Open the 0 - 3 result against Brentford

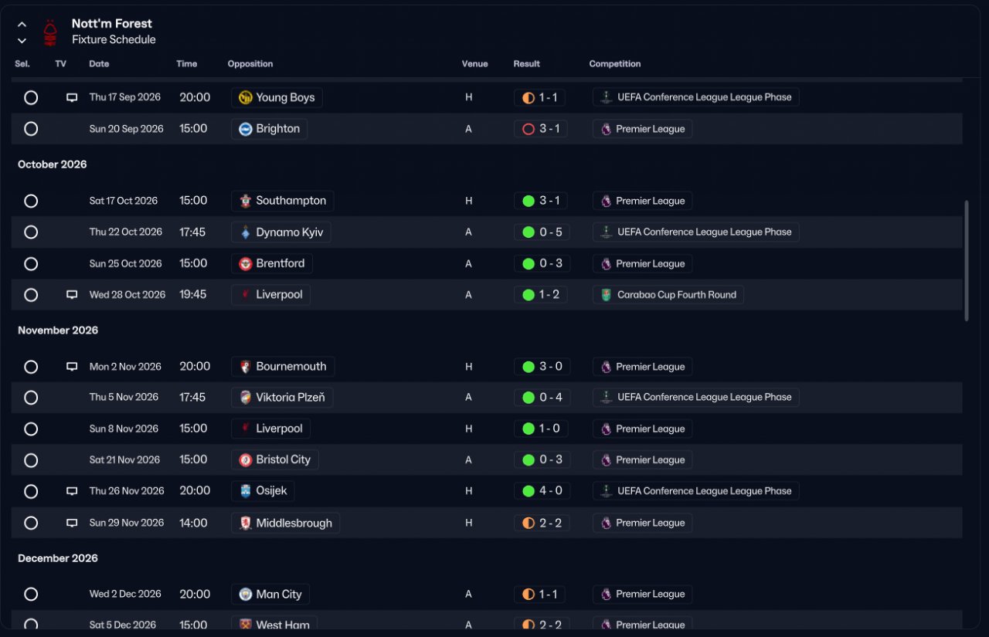click(x=541, y=263)
